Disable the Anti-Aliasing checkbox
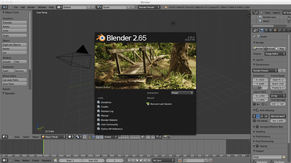Image resolution: width=291 pixels, height=163 pixels. pos(257,110)
